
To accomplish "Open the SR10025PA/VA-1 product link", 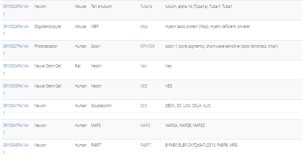I will 16,10.
